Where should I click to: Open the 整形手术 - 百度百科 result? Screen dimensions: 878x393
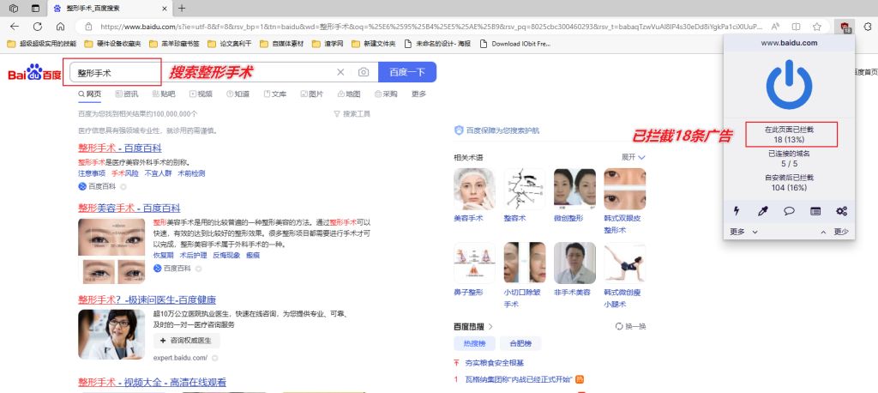point(120,148)
